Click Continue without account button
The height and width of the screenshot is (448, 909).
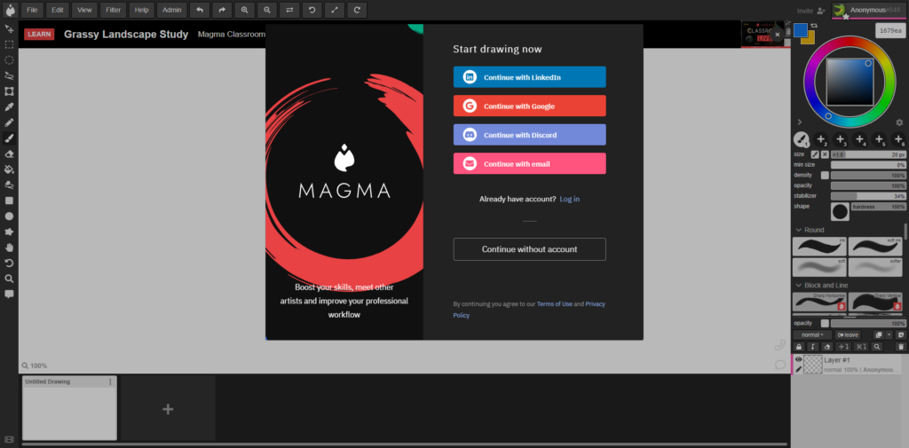click(x=529, y=249)
